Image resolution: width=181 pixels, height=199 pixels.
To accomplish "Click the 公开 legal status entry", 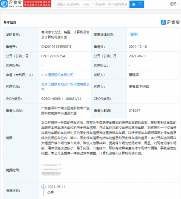I will coord(50,193).
